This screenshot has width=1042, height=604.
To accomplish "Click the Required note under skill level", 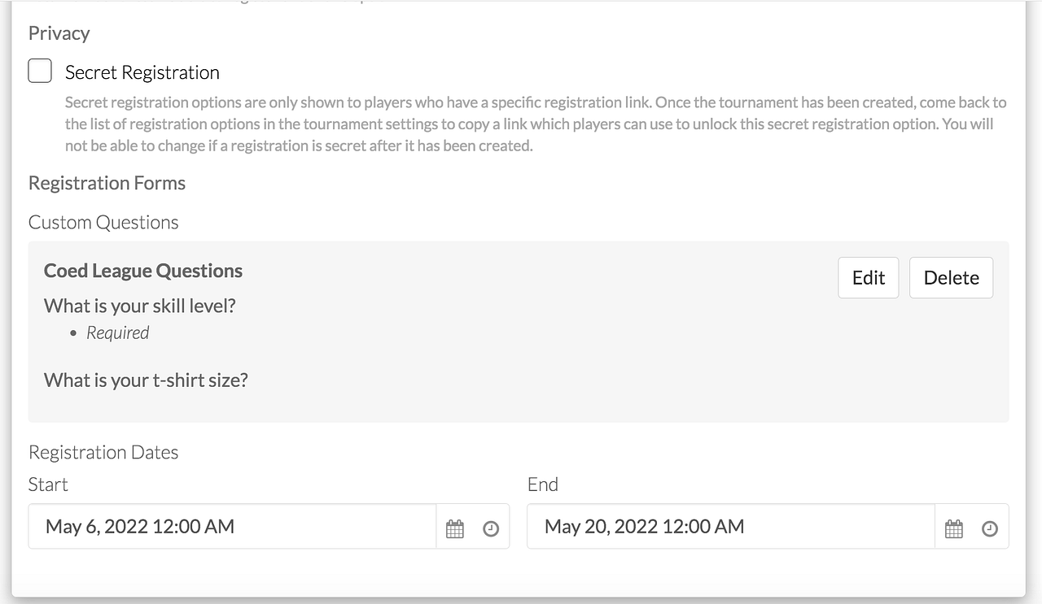I will pos(117,332).
